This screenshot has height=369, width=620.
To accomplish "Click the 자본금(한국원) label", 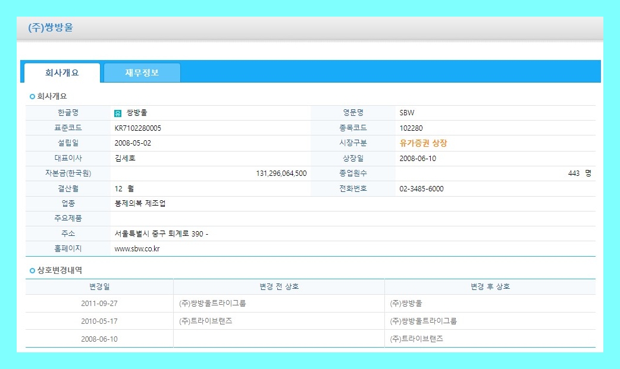I will tap(68, 174).
